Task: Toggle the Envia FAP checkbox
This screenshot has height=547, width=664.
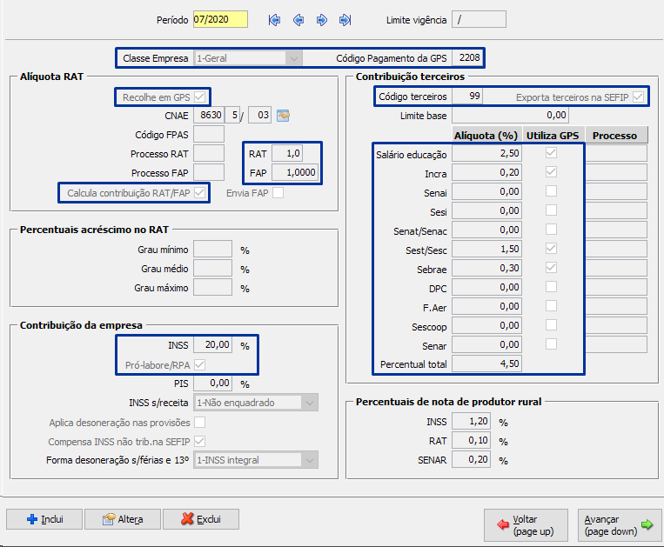Action: click(x=278, y=193)
